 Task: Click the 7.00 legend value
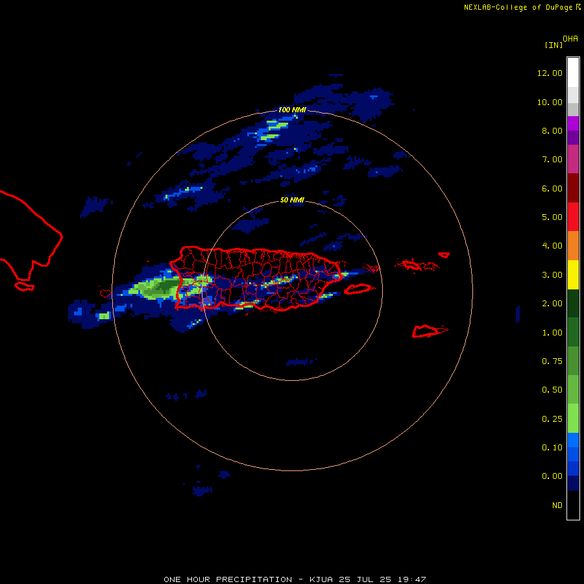point(552,160)
